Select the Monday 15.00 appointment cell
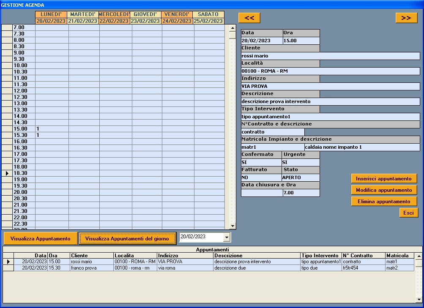Screen dimensions: 424x308 pyautogui.click(x=52, y=129)
